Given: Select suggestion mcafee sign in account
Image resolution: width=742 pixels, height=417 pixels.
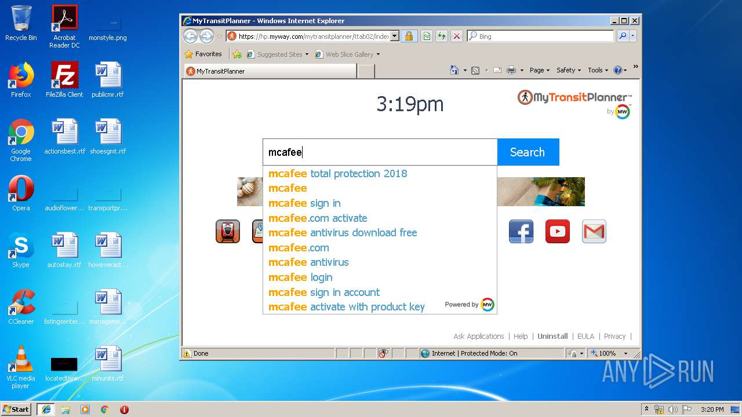Looking at the screenshot, I should 380,292.
